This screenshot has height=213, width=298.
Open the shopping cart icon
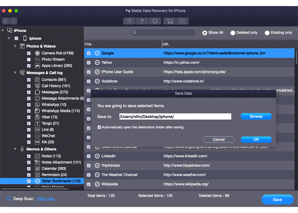tap(170, 21)
